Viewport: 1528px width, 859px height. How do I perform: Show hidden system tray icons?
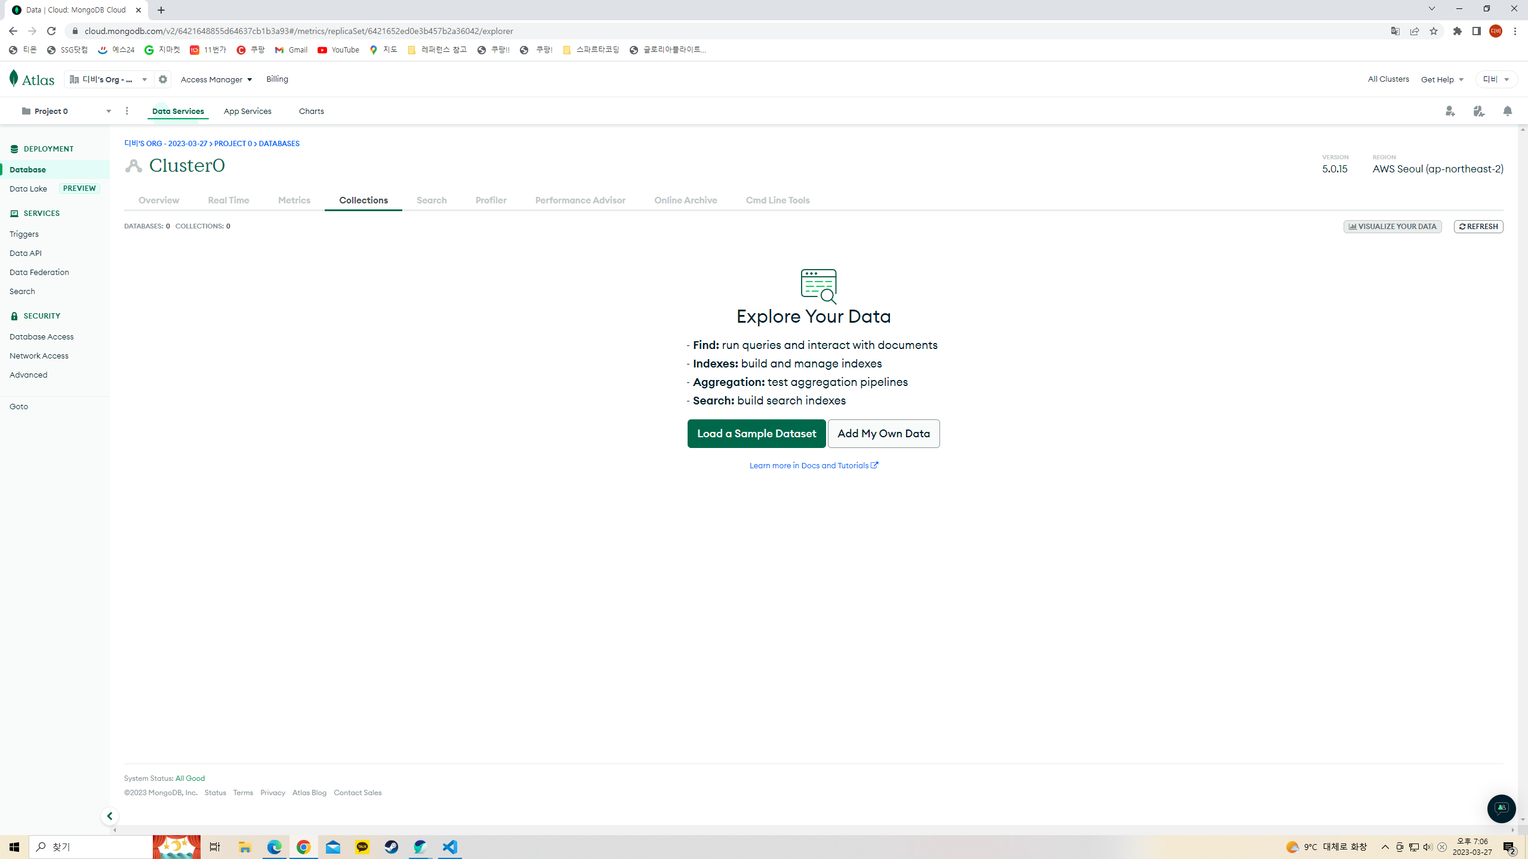coord(1385,847)
